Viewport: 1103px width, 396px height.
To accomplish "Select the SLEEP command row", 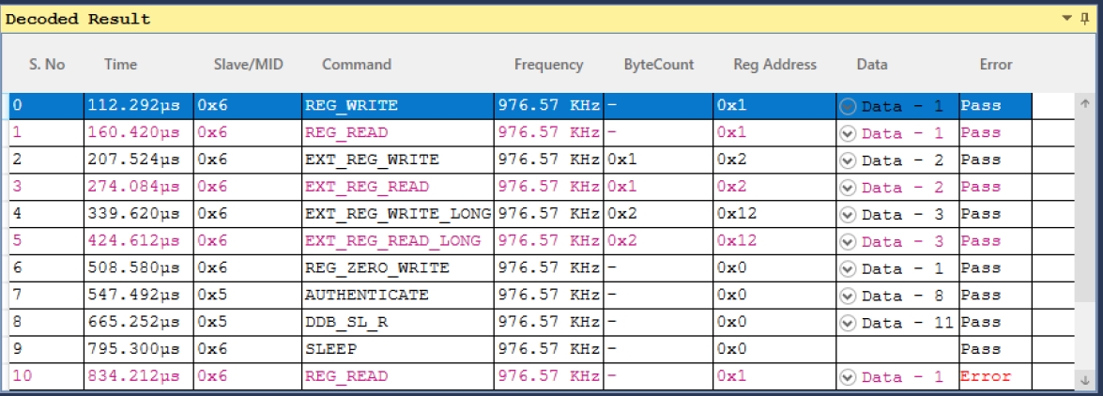I will [x=521, y=350].
